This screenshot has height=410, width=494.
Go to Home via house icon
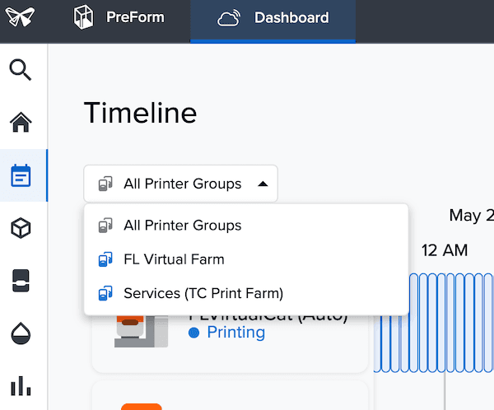click(21, 122)
